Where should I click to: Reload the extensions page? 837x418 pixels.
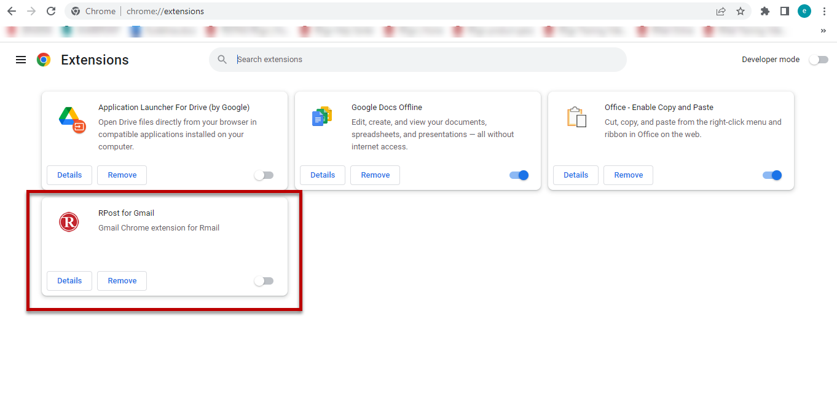(51, 11)
